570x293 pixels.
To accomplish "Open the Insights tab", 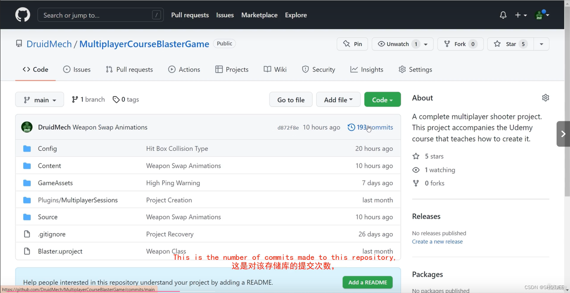I will coord(367,69).
